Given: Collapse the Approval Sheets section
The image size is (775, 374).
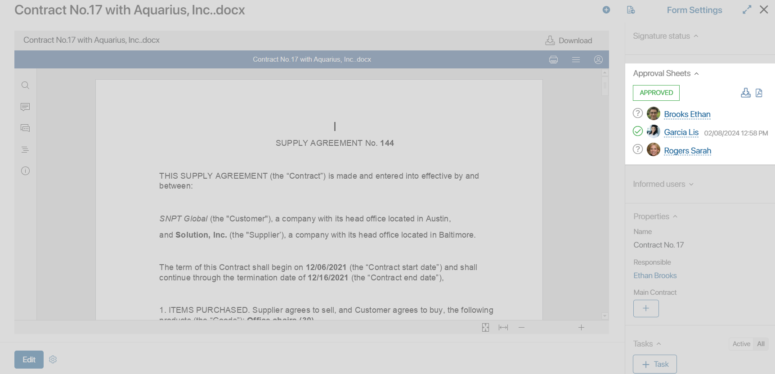Looking at the screenshot, I should [666, 73].
